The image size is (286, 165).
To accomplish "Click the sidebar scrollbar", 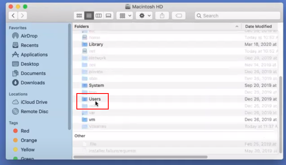I will click(x=69, y=77).
